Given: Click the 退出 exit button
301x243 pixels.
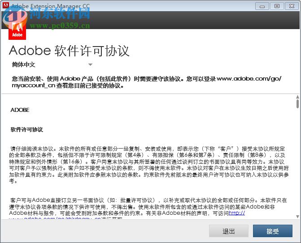Looking at the screenshot, I should (229, 231).
